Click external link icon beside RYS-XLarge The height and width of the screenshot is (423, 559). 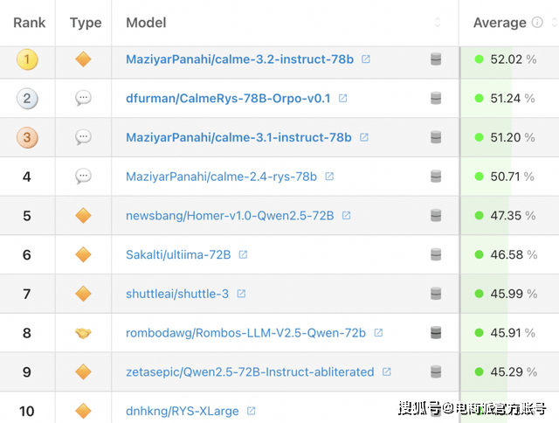click(252, 411)
